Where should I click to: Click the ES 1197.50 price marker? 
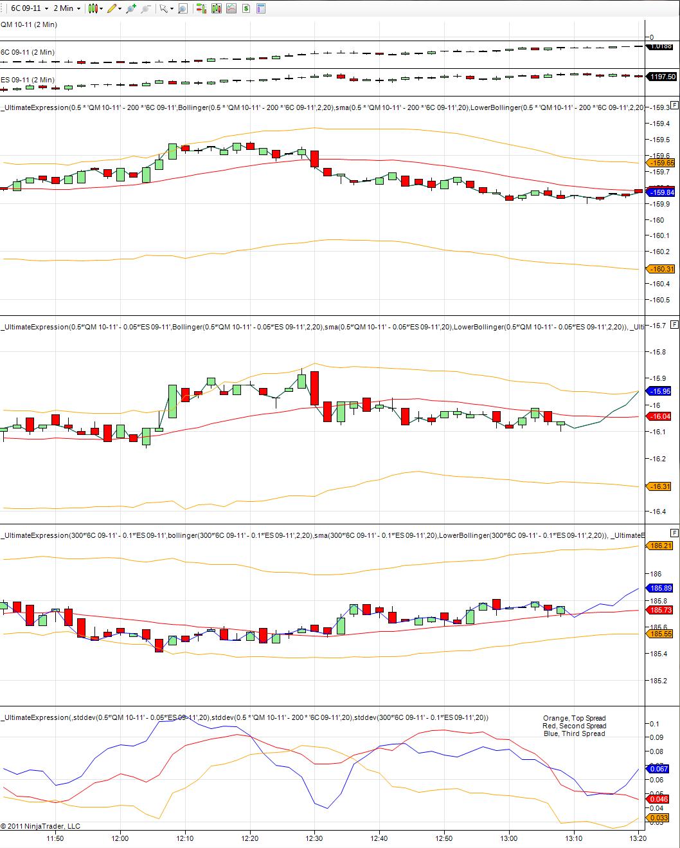click(x=661, y=76)
